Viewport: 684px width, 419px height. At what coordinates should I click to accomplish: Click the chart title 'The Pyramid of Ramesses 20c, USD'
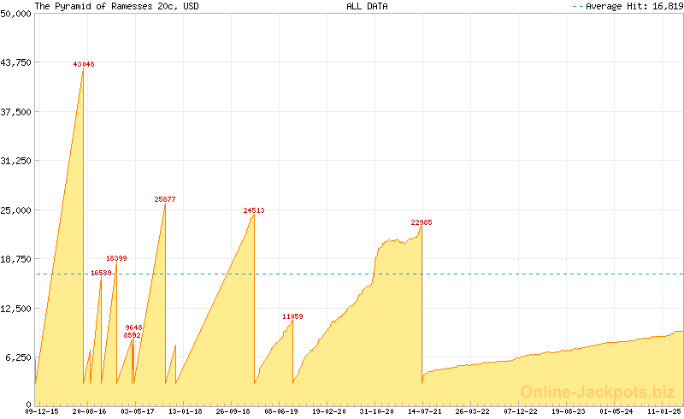point(106,6)
